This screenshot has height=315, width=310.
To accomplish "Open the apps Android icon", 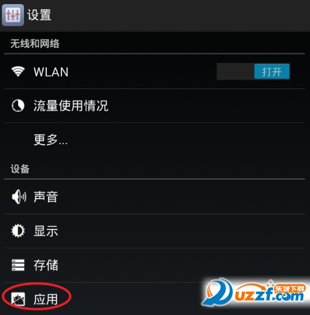I will [18, 299].
